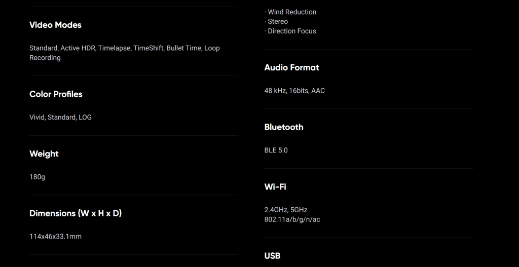Click the 114x46x33.1mm dimensions value
519x267 pixels.
(55, 237)
